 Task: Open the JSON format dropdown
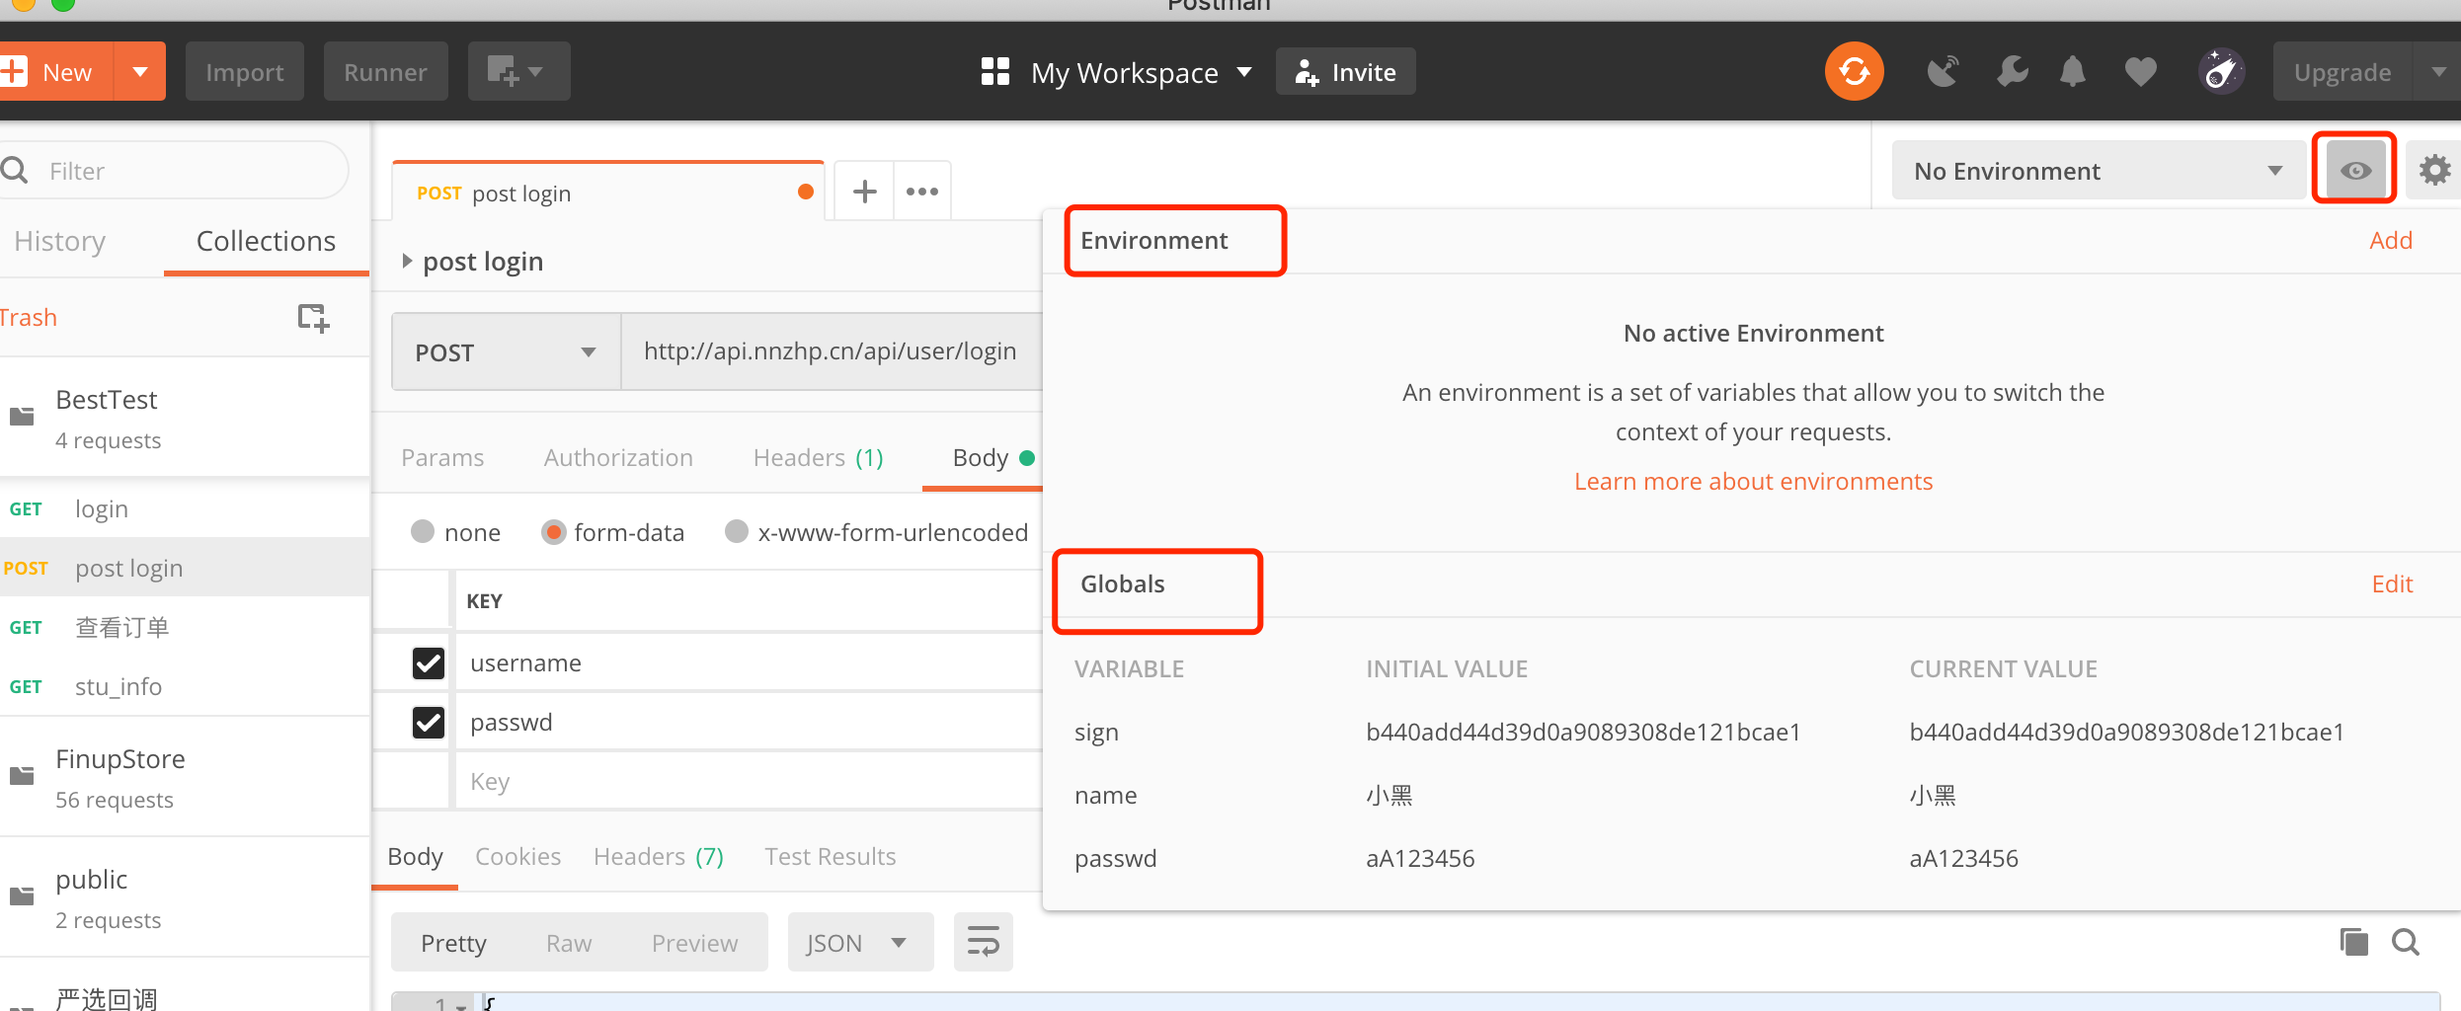[860, 942]
